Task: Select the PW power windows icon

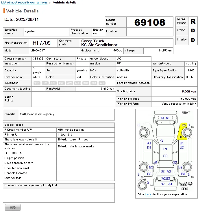Action: coord(61,83)
